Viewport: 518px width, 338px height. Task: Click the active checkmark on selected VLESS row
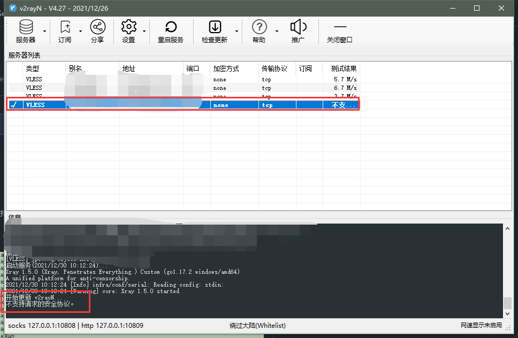click(x=14, y=105)
